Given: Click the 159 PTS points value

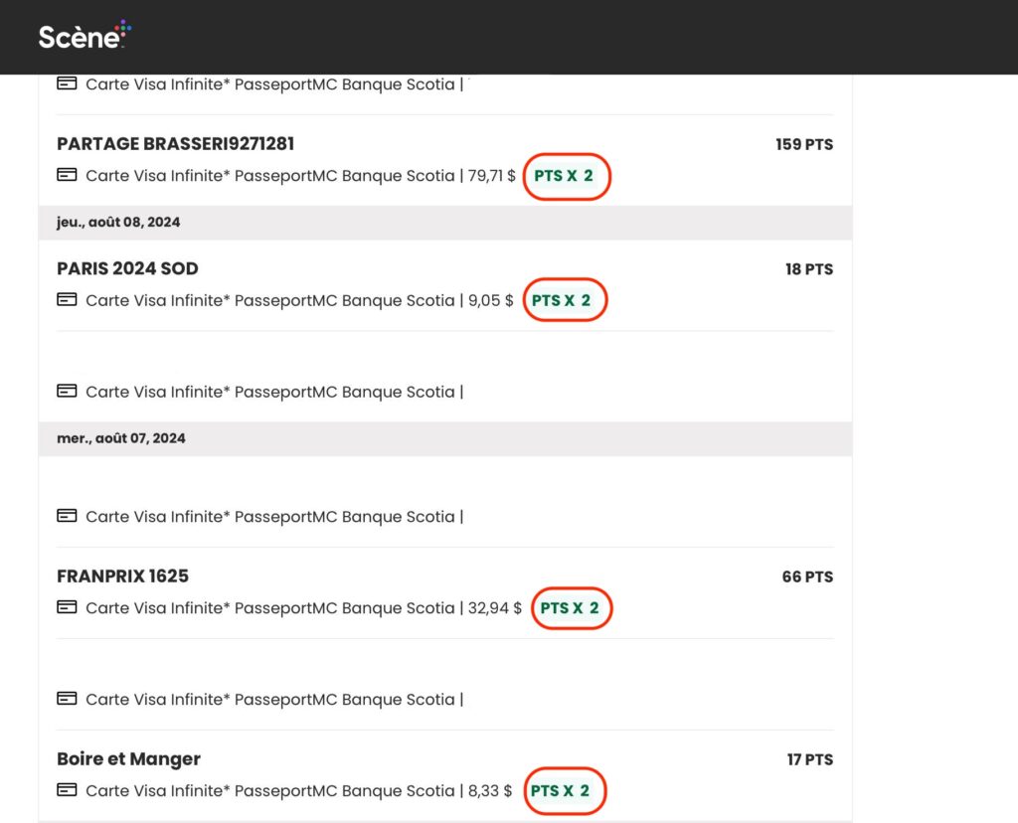Looking at the screenshot, I should tap(803, 145).
